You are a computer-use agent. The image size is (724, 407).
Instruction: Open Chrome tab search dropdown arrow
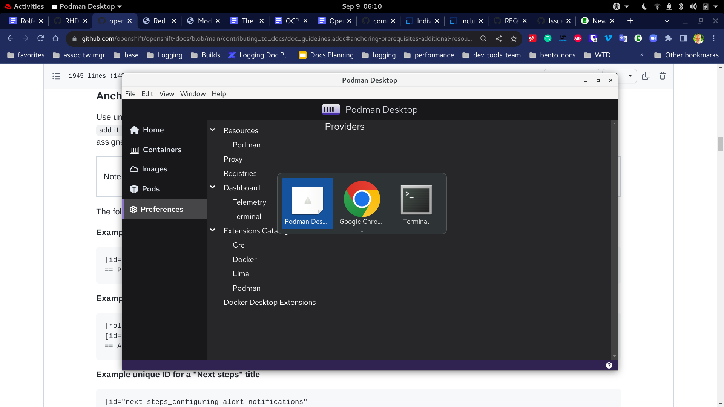pyautogui.click(x=667, y=21)
